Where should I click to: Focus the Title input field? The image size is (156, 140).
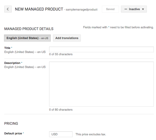101,50
